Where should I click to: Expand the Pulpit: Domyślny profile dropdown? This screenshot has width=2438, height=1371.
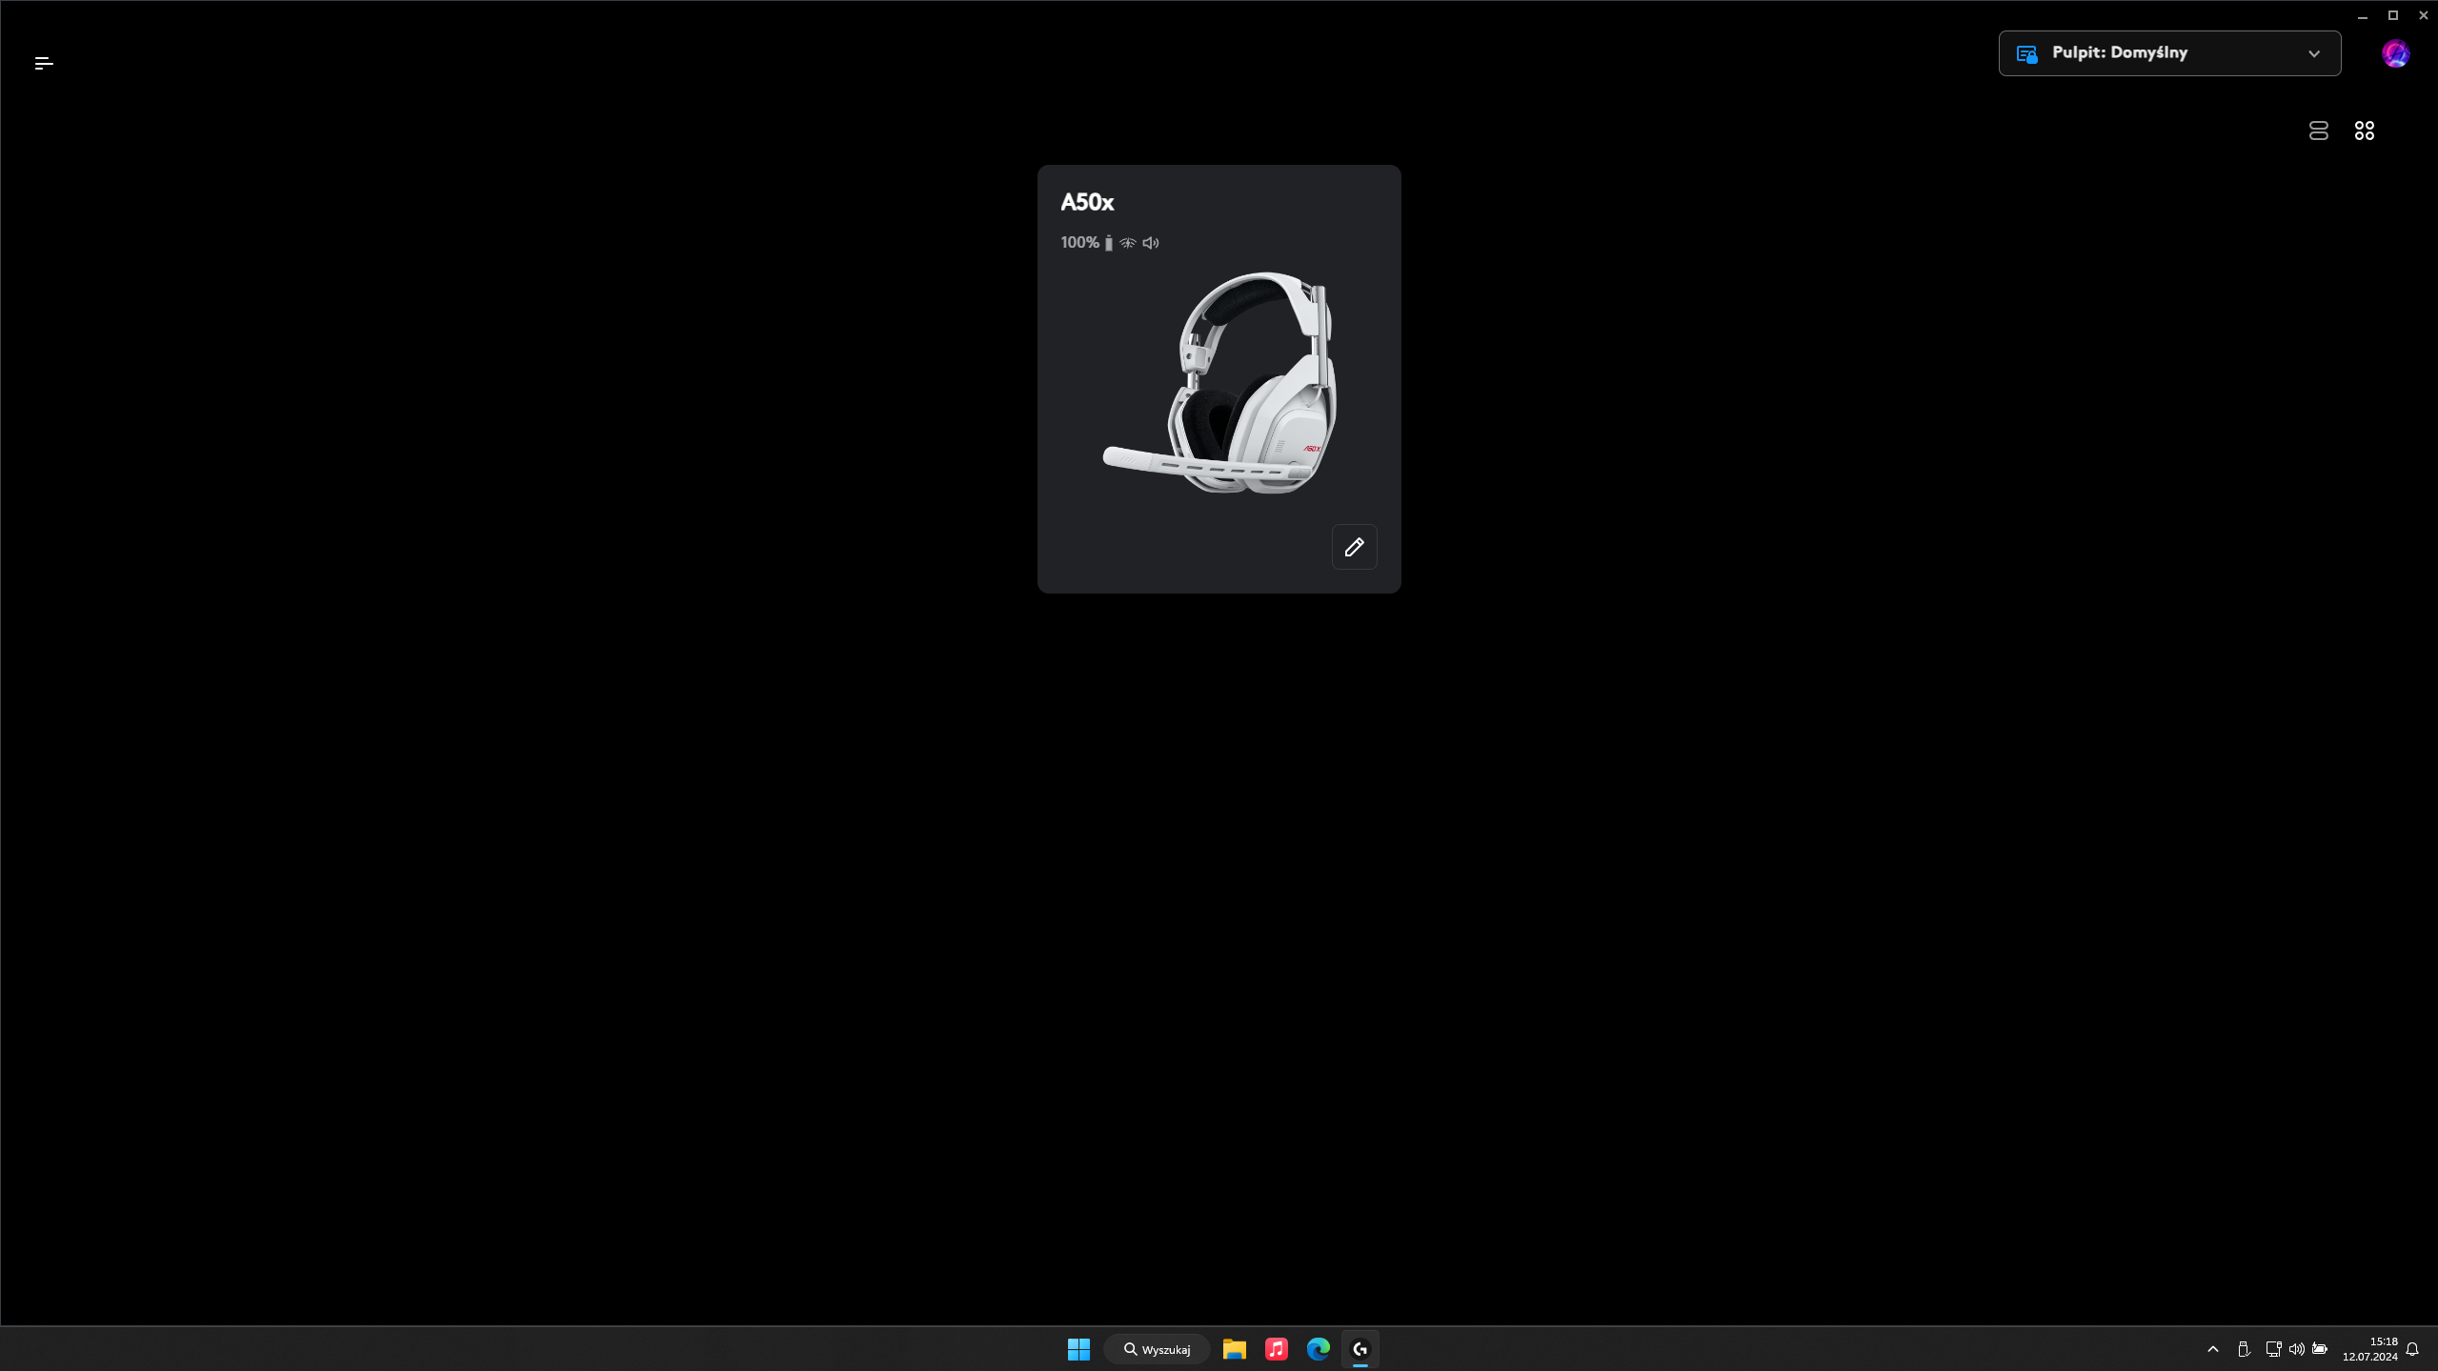[2169, 53]
